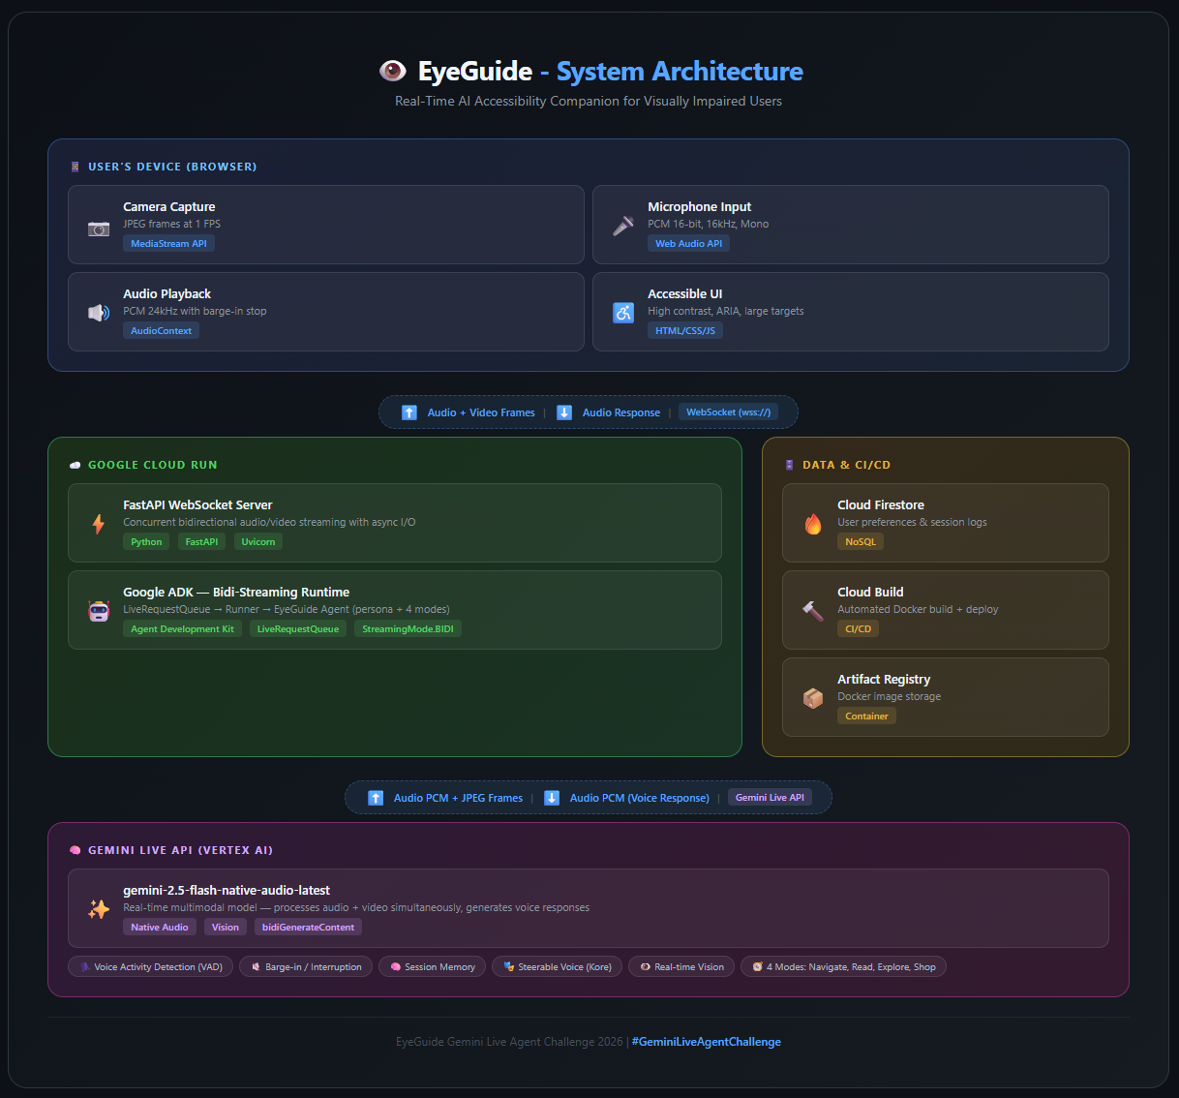
Task: Click the down arrow beside Audio PCM (Voice Response)
Action: [x=552, y=798]
